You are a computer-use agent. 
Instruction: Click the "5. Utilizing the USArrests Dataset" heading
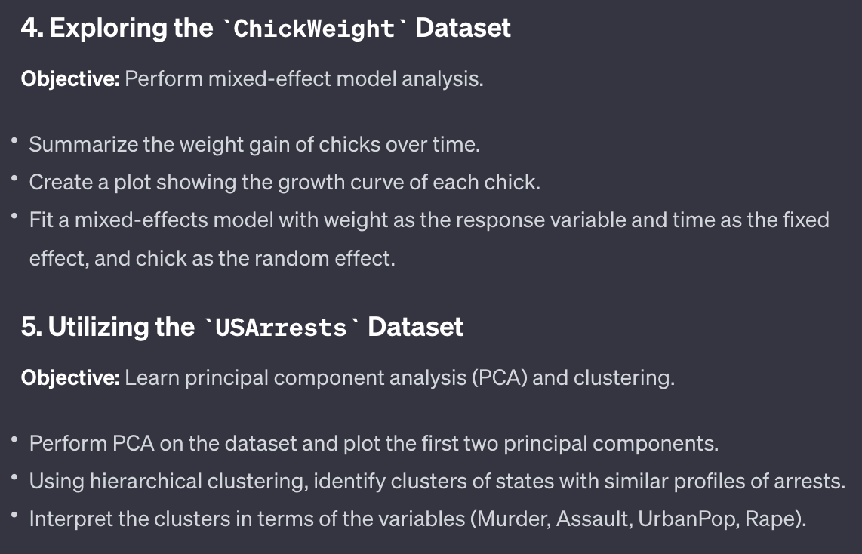(242, 328)
